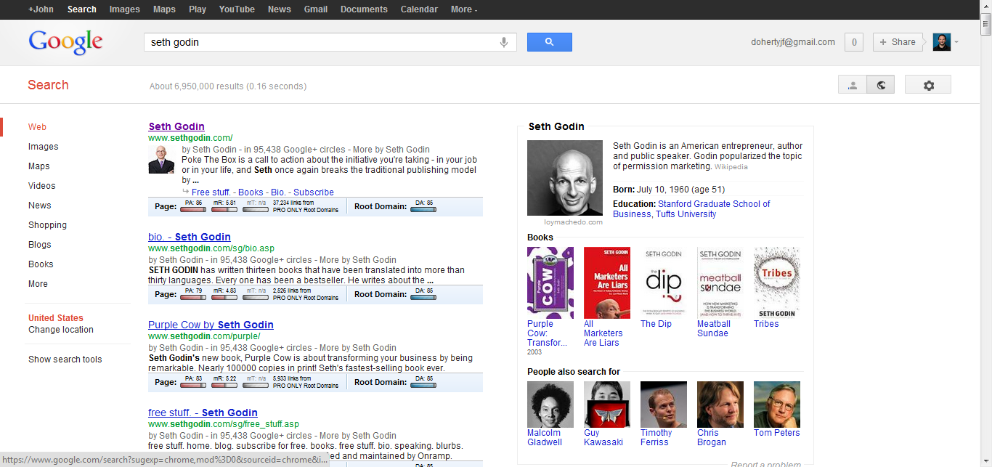This screenshot has width=992, height=467.
Task: Click the voice search microphone icon
Action: tap(504, 42)
